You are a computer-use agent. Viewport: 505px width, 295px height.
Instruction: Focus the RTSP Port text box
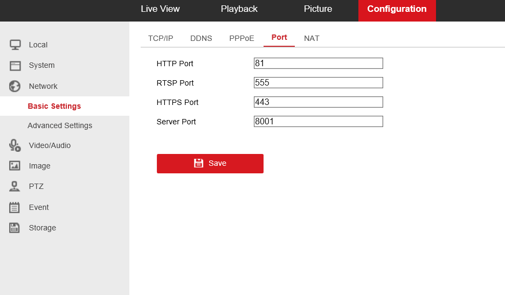(x=318, y=83)
